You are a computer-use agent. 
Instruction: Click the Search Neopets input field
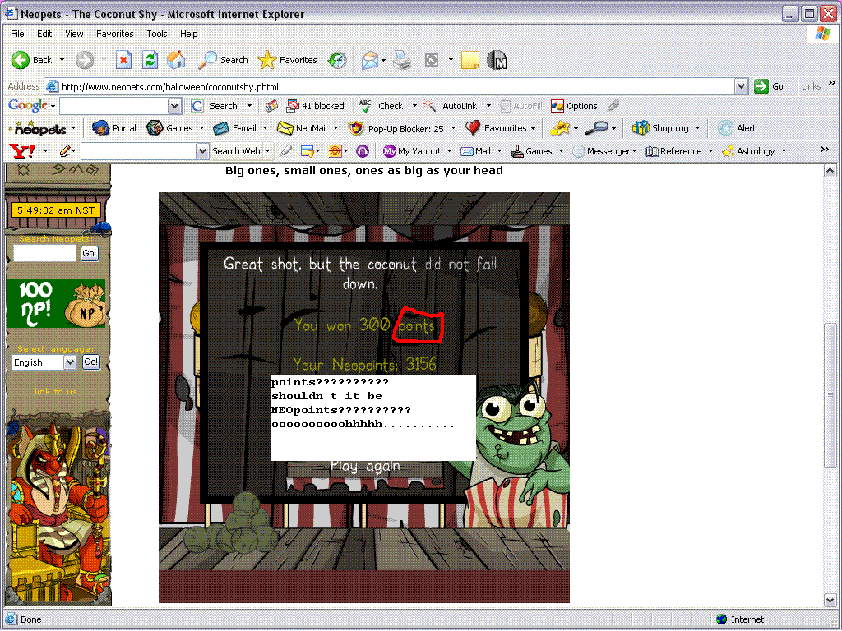click(44, 253)
